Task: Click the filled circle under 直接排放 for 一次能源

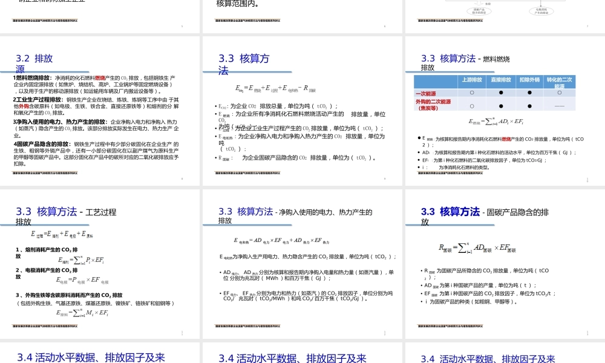Action: click(x=501, y=93)
